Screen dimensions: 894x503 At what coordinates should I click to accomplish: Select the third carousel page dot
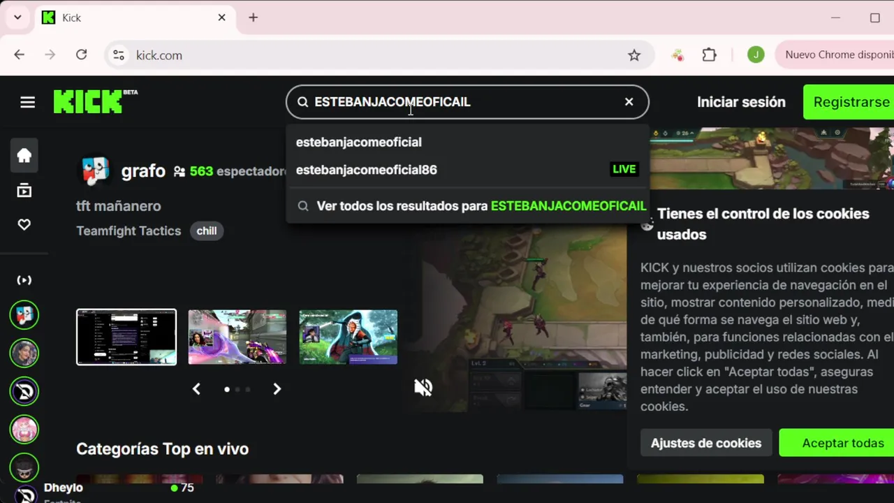248,389
